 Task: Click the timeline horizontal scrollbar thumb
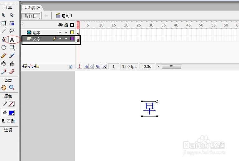[x=171, y=66]
